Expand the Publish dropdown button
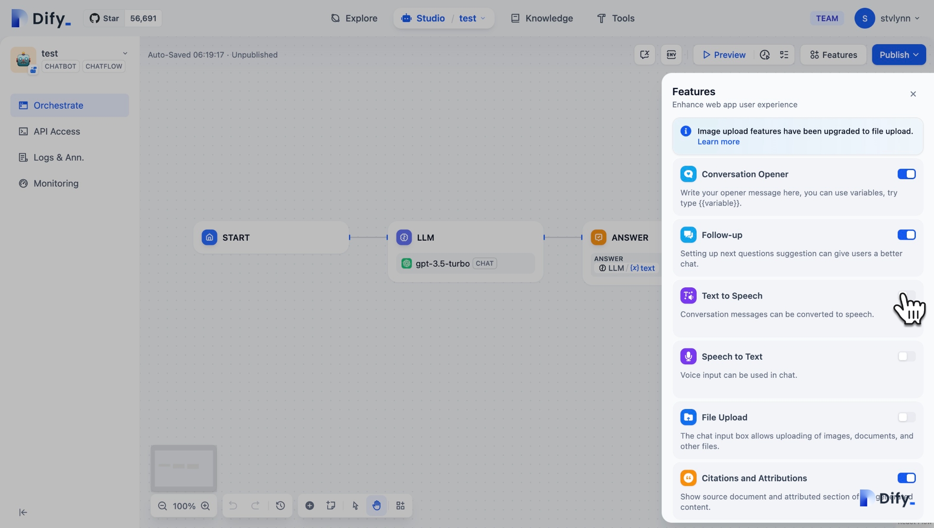Screen dimensions: 934x528 899,55
